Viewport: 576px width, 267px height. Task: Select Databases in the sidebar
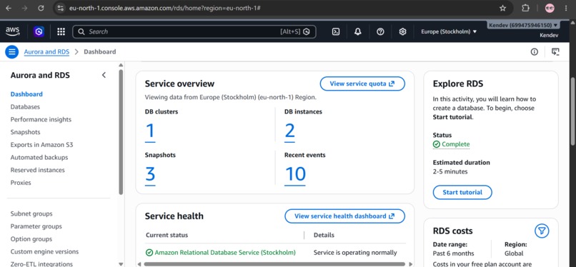coord(25,106)
